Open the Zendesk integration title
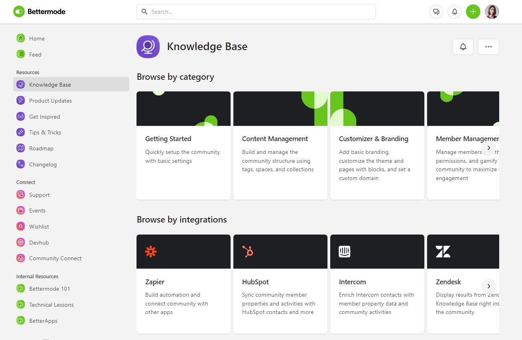This screenshot has height=340, width=522. tap(448, 282)
